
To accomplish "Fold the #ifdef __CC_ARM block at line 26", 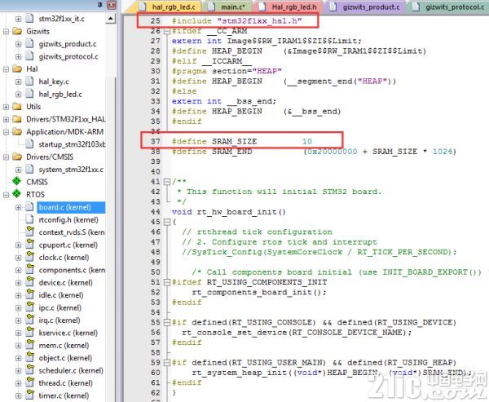I will (x=167, y=31).
